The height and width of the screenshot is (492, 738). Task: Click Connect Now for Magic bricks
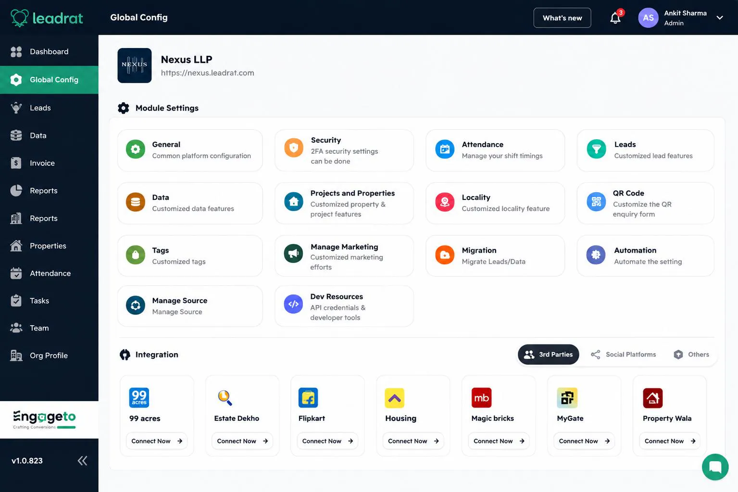click(x=499, y=441)
